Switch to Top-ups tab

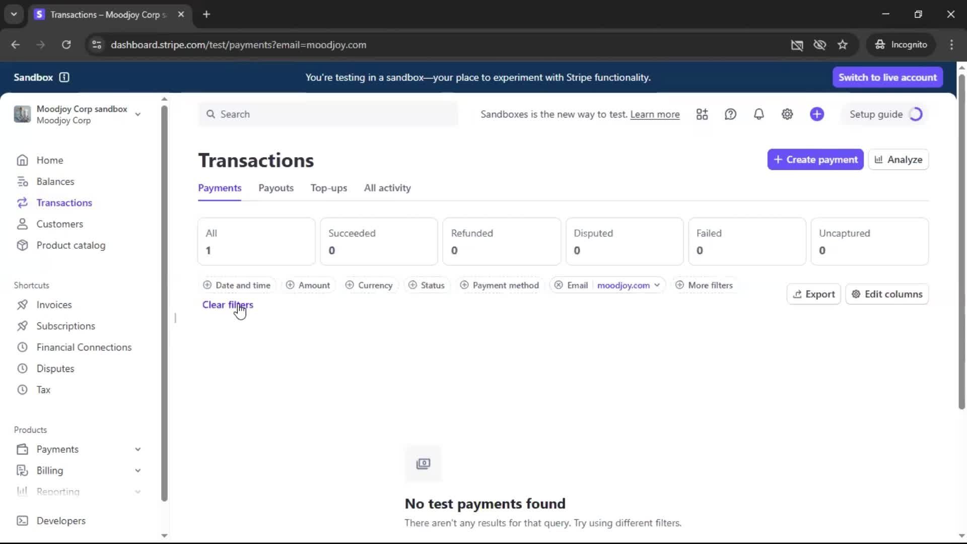[x=329, y=188]
